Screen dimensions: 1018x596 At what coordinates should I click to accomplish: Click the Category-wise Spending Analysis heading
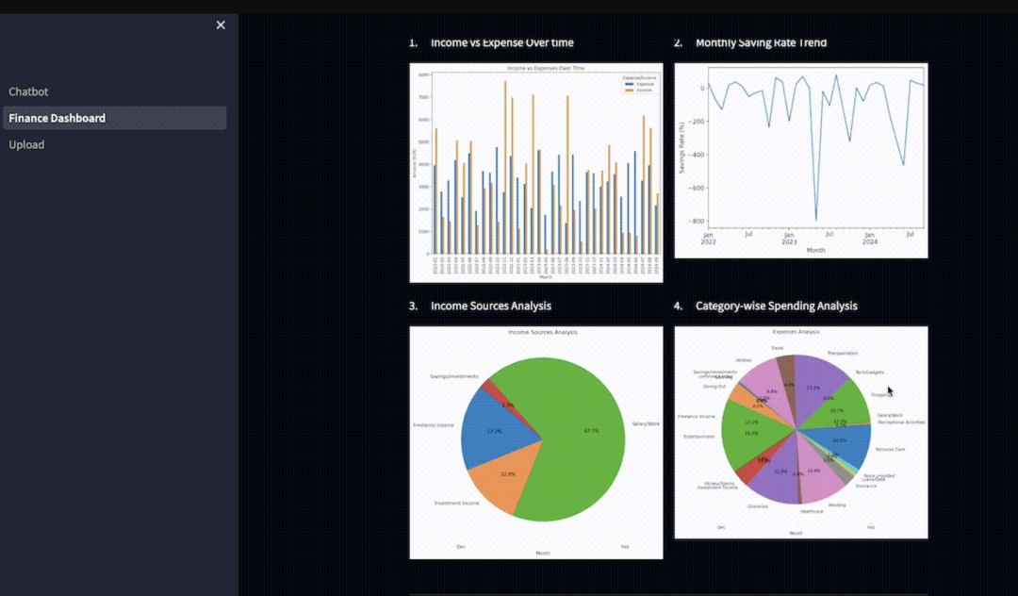tap(776, 306)
